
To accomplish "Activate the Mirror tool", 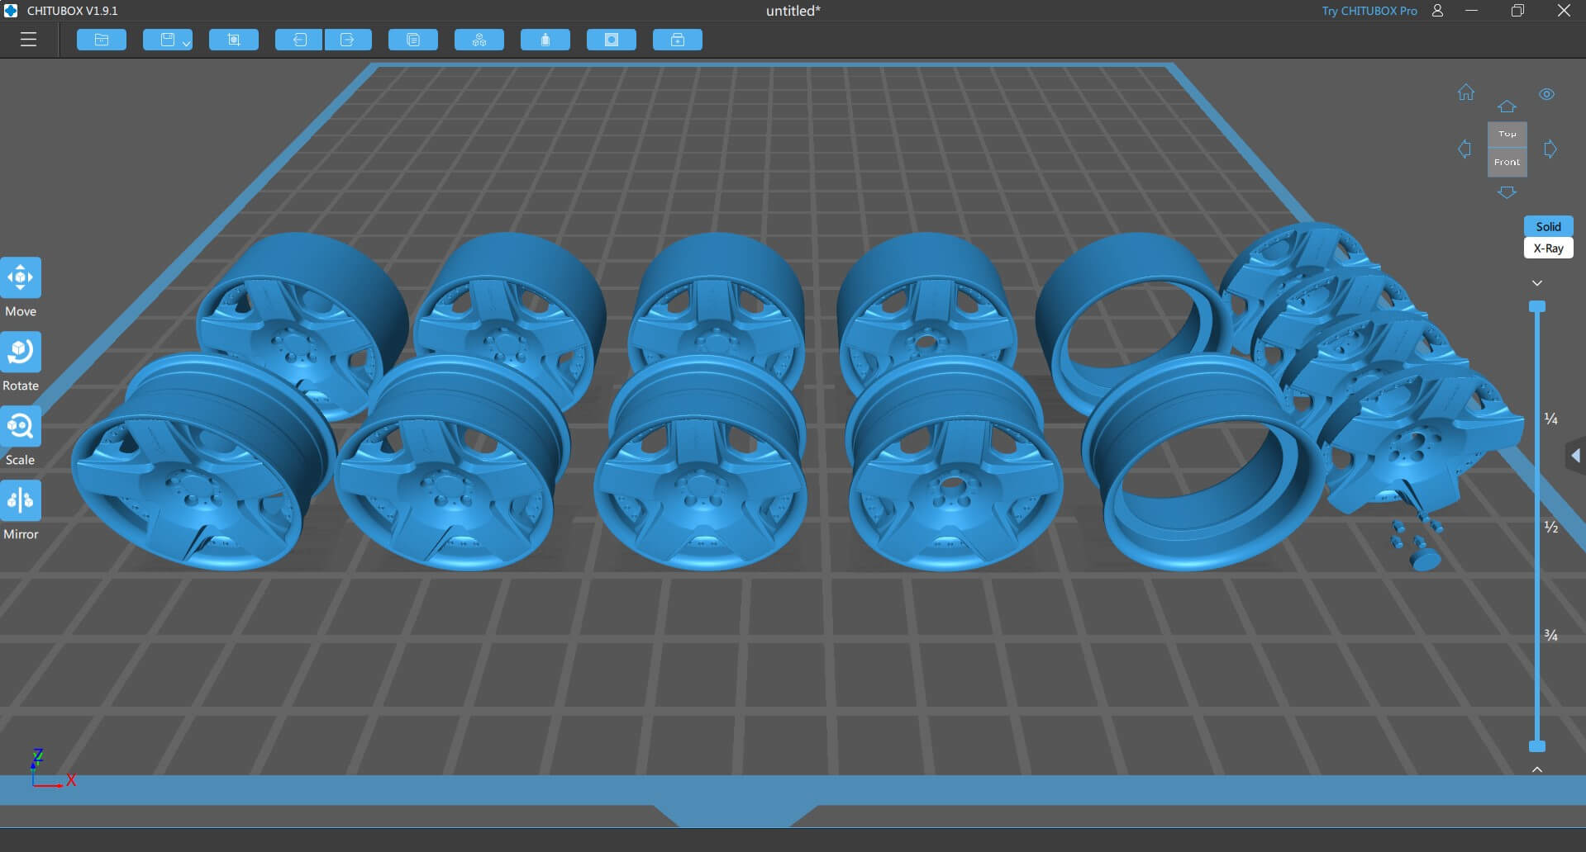I will point(21,501).
